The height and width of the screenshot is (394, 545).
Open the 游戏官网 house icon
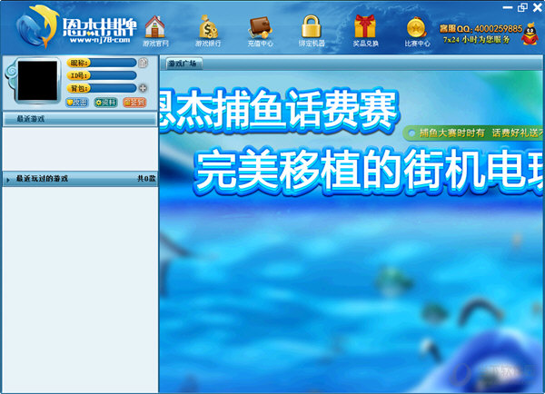pos(155,27)
